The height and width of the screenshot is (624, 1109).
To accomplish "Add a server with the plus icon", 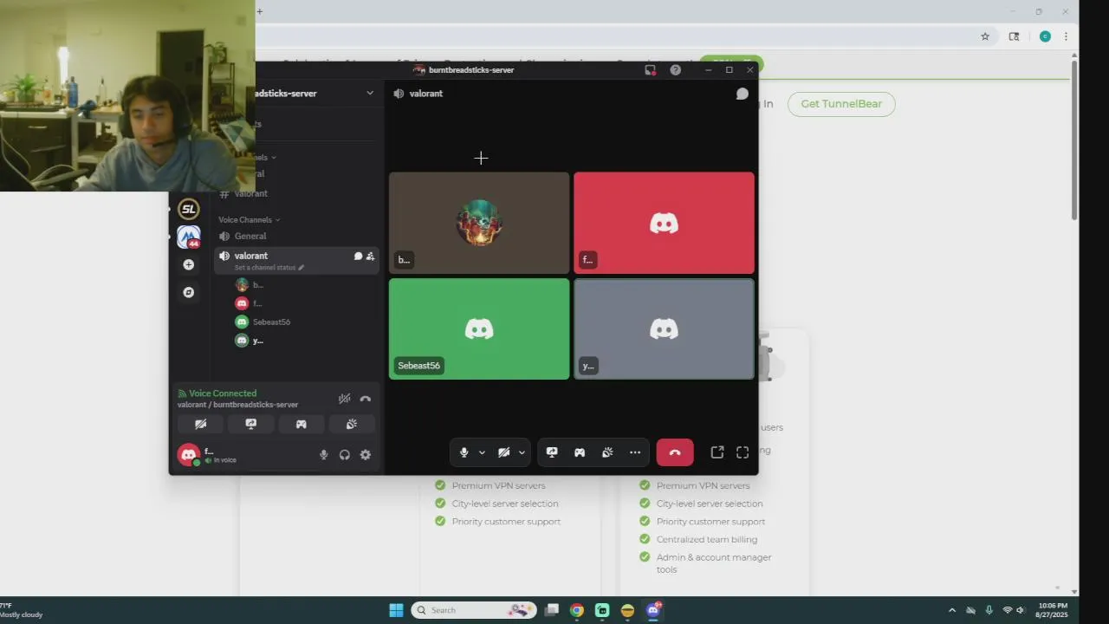I will coord(189,264).
